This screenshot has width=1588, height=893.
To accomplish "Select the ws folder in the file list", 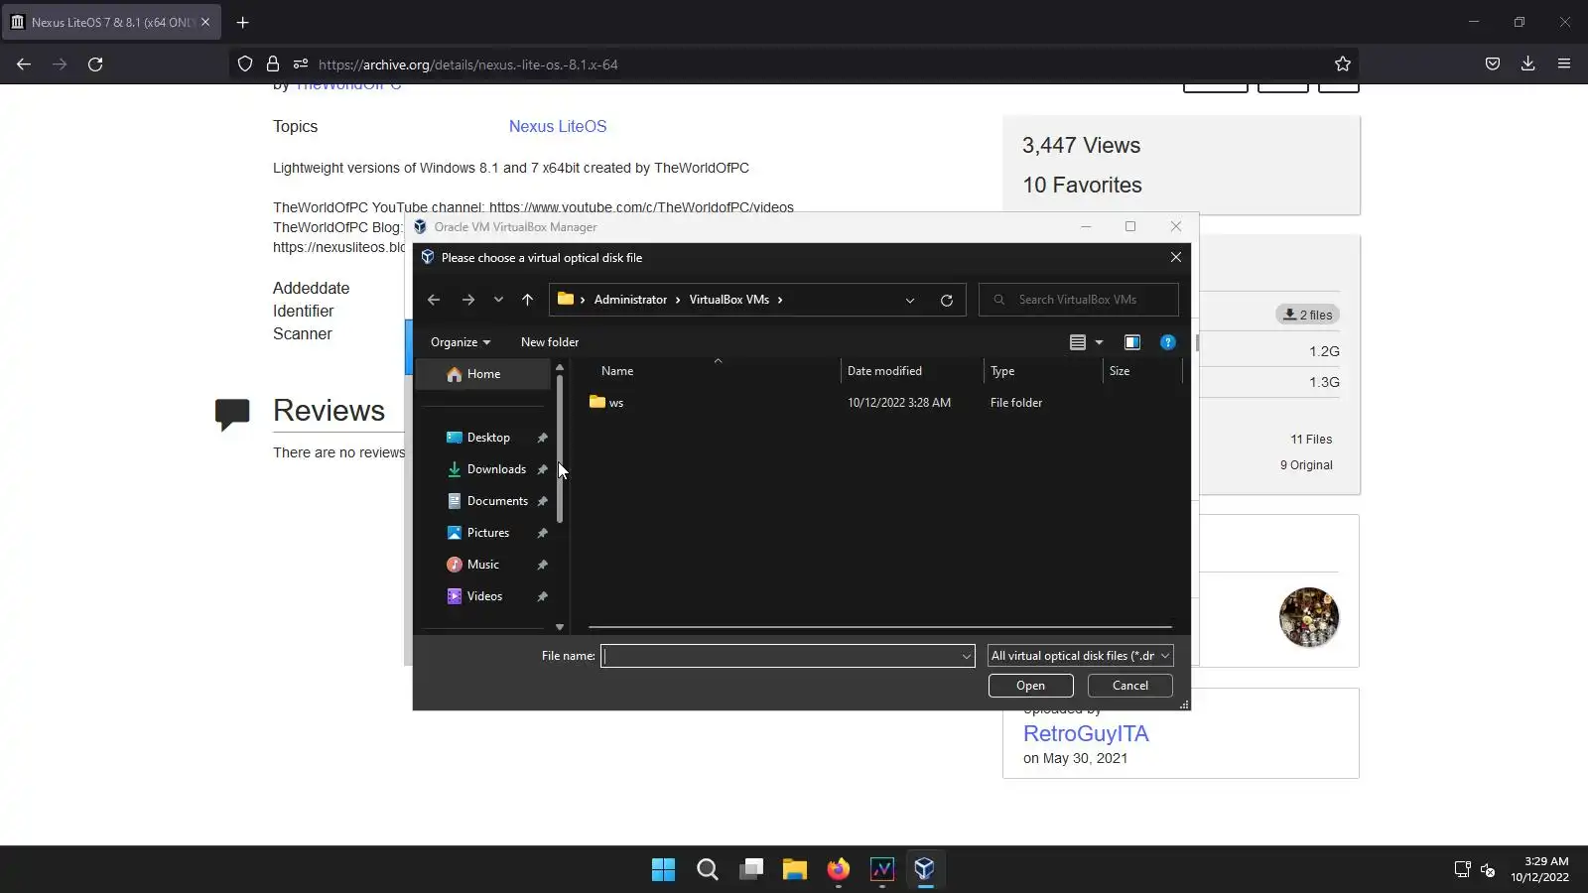I will 606,403.
